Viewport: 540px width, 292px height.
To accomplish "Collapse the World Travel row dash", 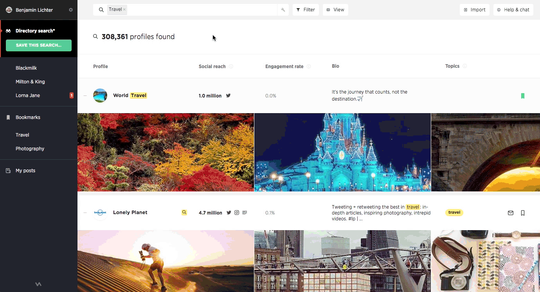I will tap(85, 96).
